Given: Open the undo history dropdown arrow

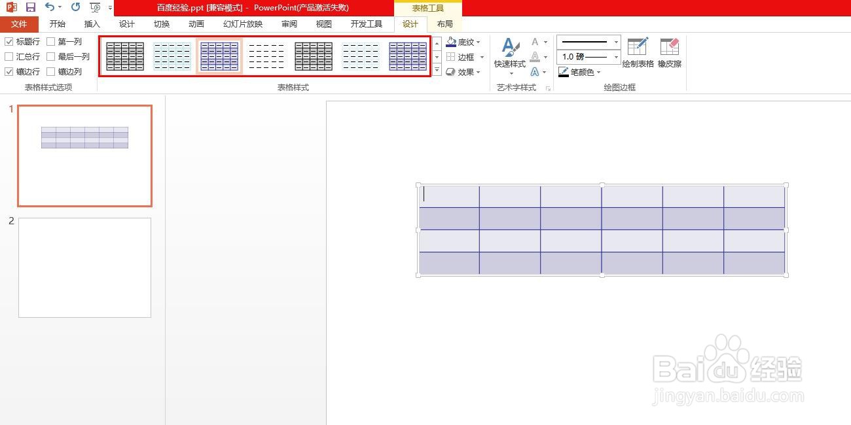Looking at the screenshot, I should [60, 7].
